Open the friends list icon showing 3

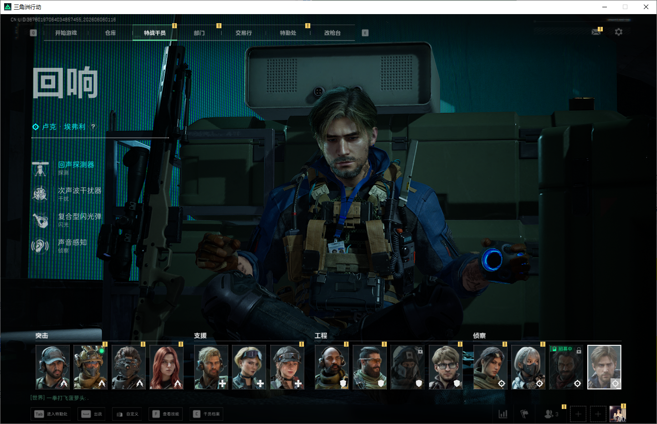(x=551, y=414)
